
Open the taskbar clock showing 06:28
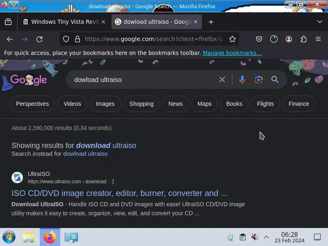pyautogui.click(x=289, y=237)
